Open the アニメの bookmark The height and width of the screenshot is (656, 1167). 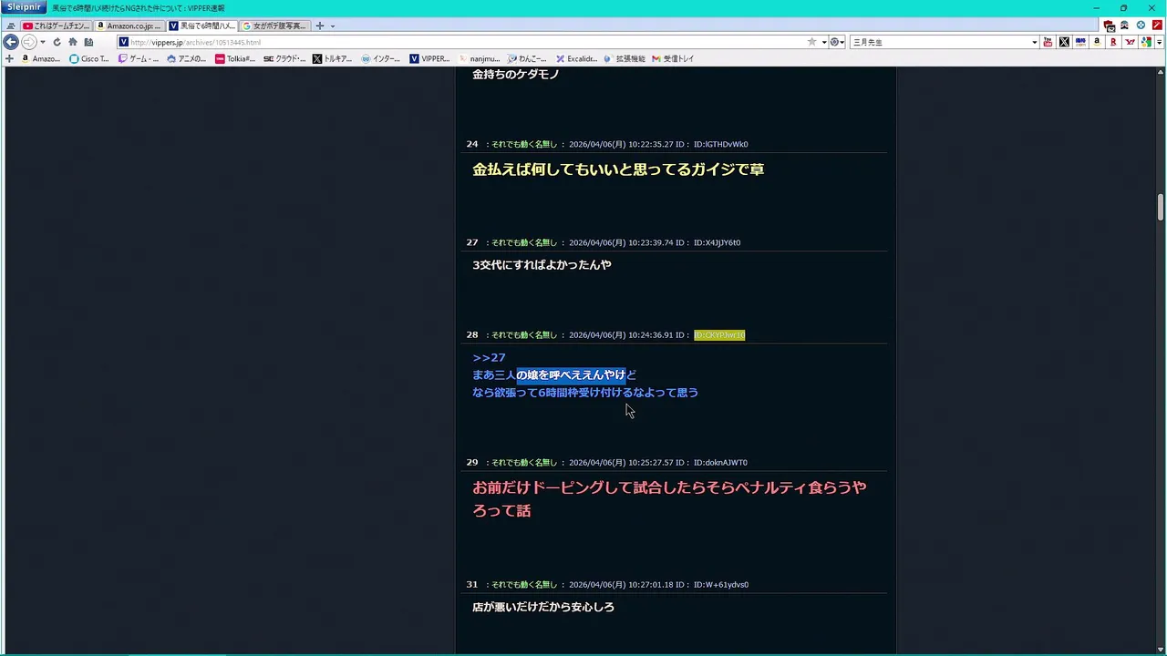pyautogui.click(x=187, y=58)
